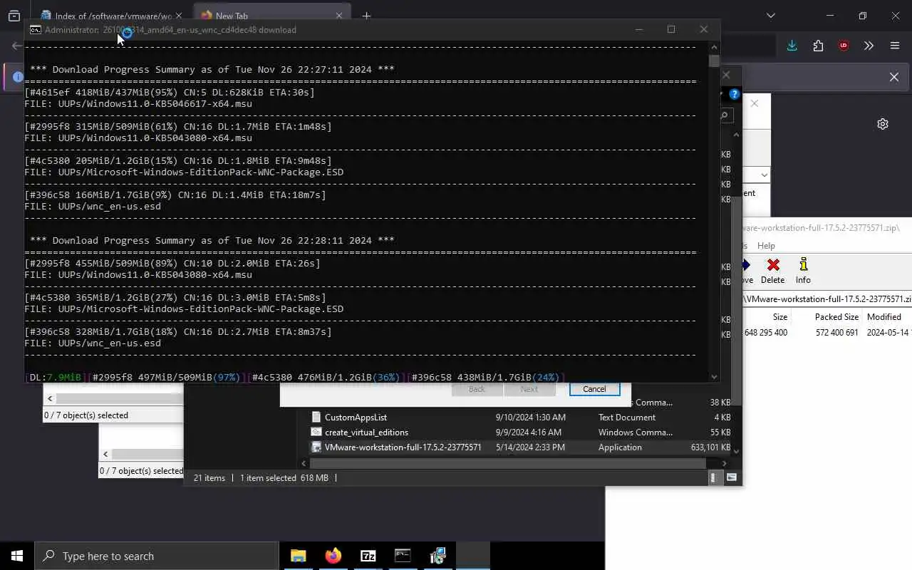
Task: Open File Explorer from the taskbar
Action: 298,556
